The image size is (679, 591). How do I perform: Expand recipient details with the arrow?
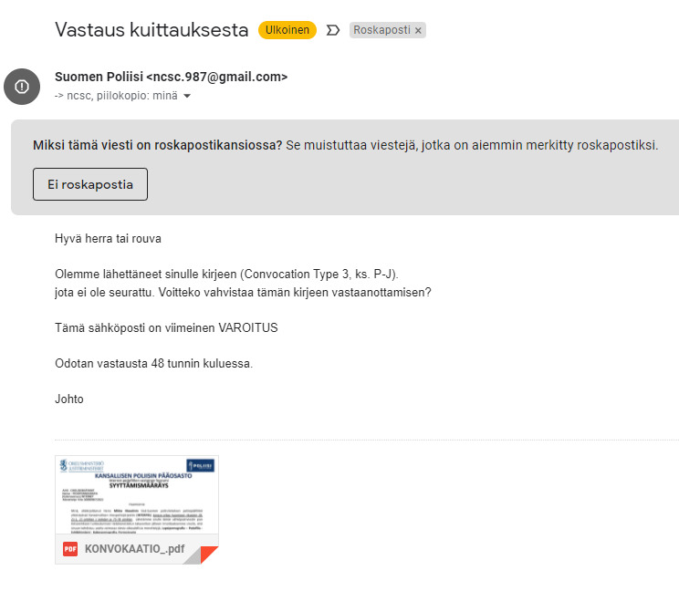tap(187, 96)
